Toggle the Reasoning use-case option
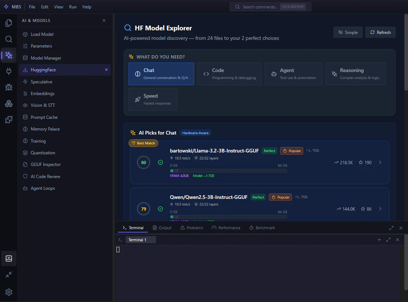 [355, 73]
